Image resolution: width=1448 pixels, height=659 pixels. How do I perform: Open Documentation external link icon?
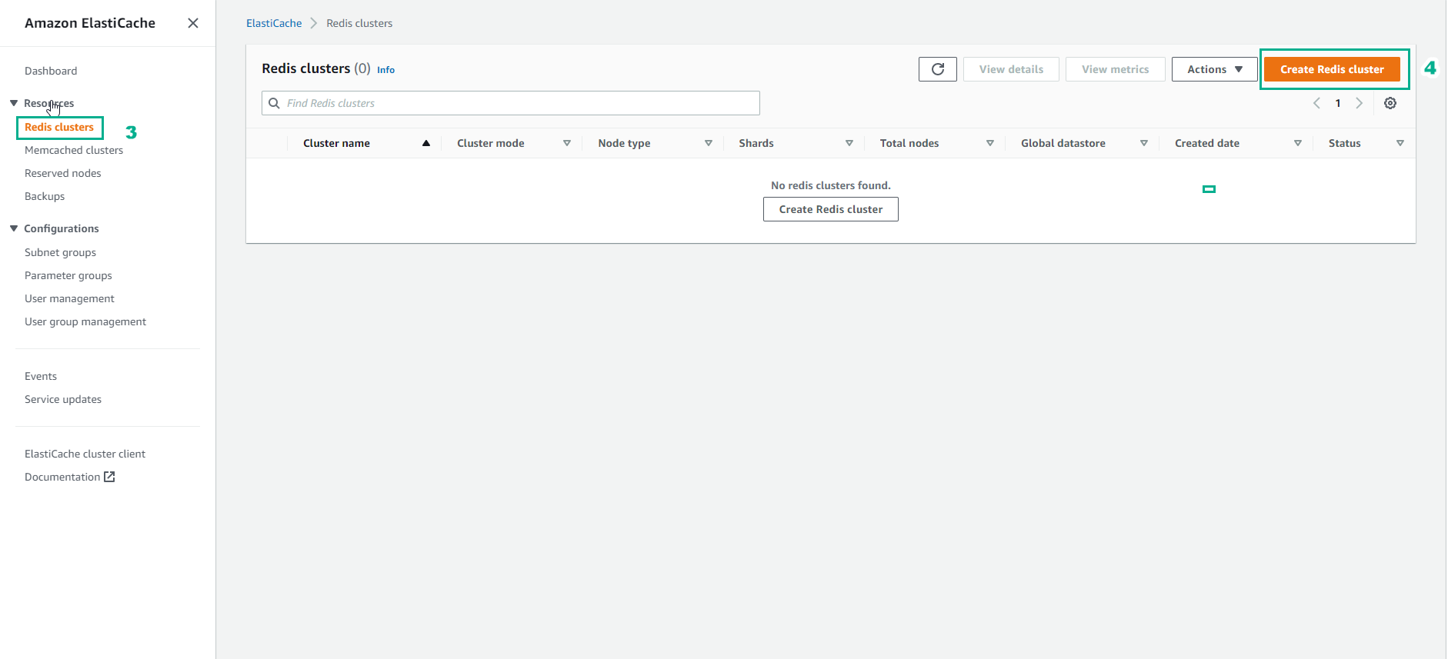(x=109, y=477)
